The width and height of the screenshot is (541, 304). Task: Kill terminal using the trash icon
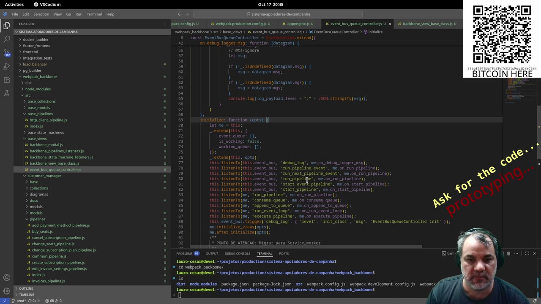[x=508, y=253]
